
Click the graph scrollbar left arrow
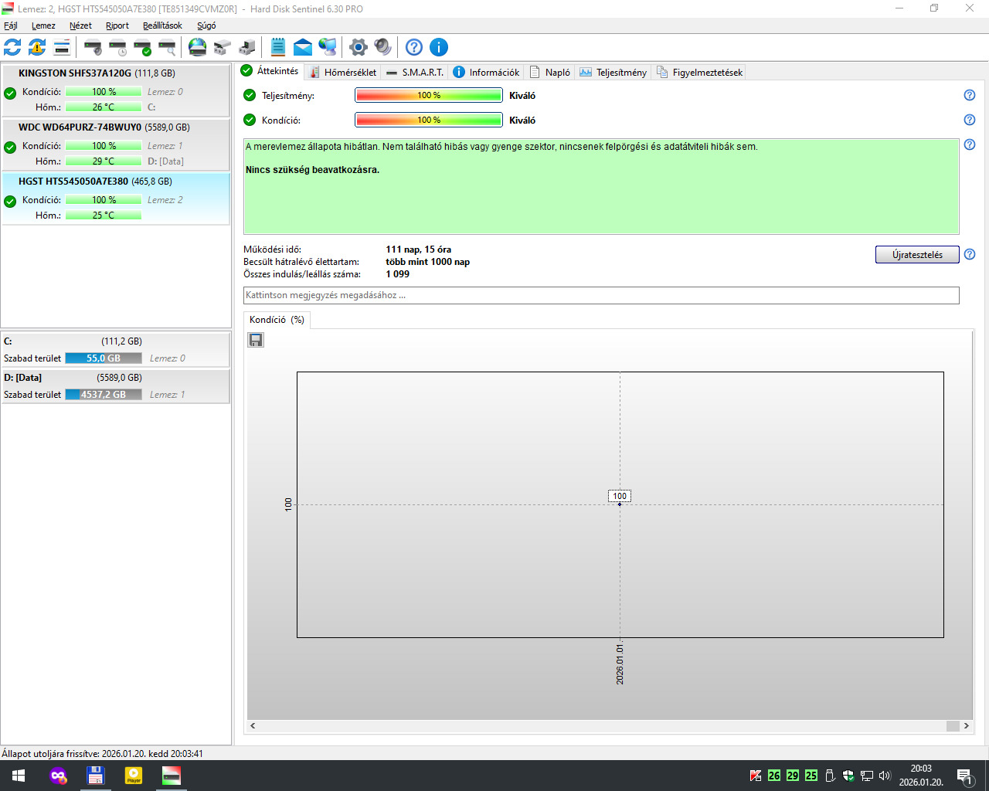pos(253,726)
